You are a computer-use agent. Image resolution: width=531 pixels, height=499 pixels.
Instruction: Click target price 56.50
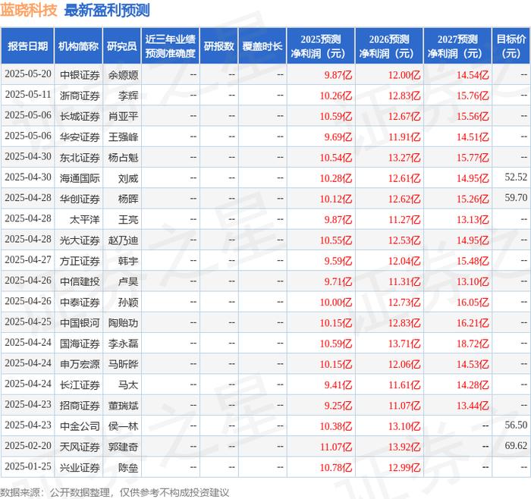pos(516,425)
